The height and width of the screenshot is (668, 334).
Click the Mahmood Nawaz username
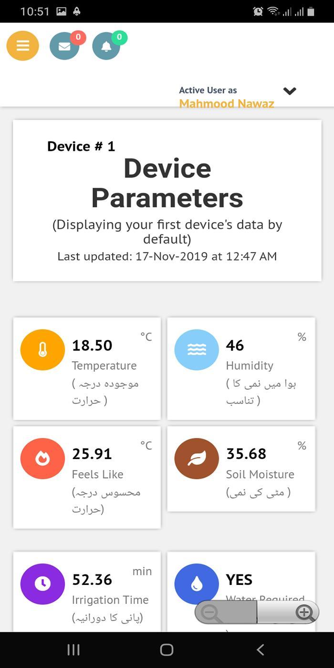227,104
